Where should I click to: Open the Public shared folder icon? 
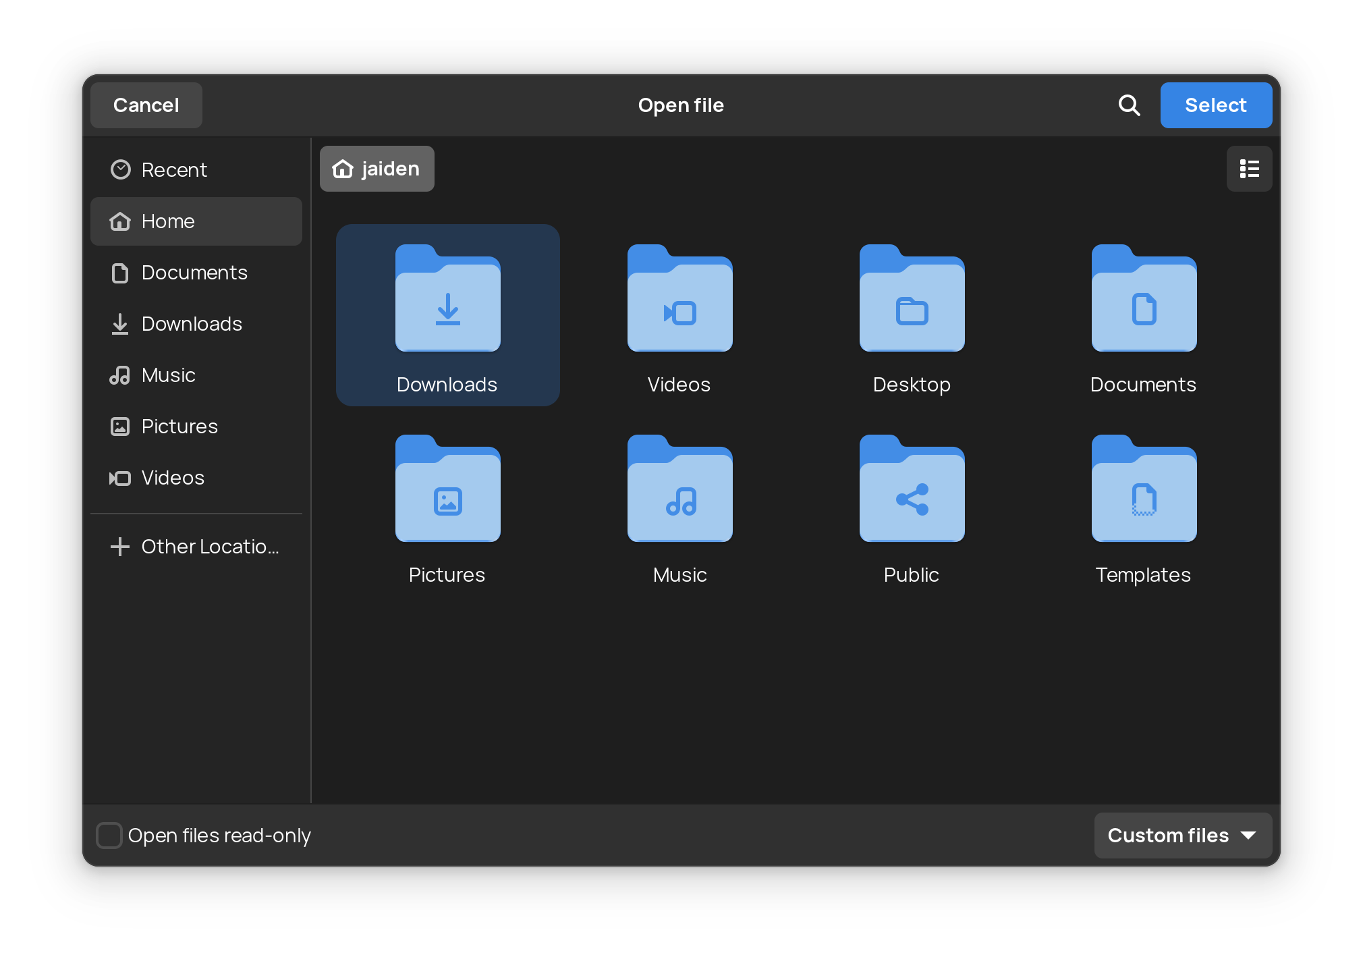click(912, 488)
